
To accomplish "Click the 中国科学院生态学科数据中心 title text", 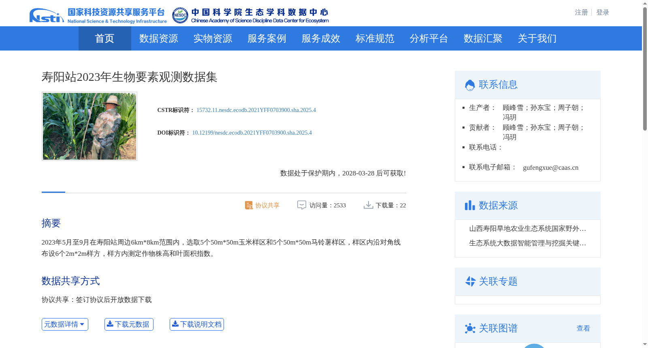I will (260, 13).
